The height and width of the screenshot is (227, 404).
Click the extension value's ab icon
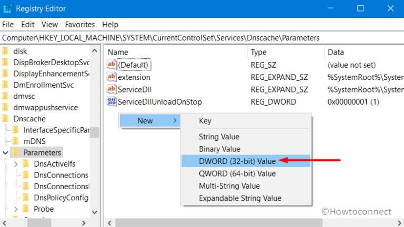coord(112,77)
